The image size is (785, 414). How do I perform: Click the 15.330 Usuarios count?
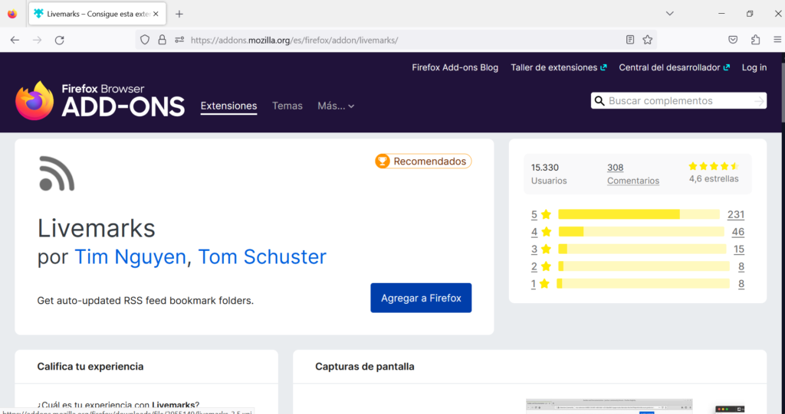[549, 174]
